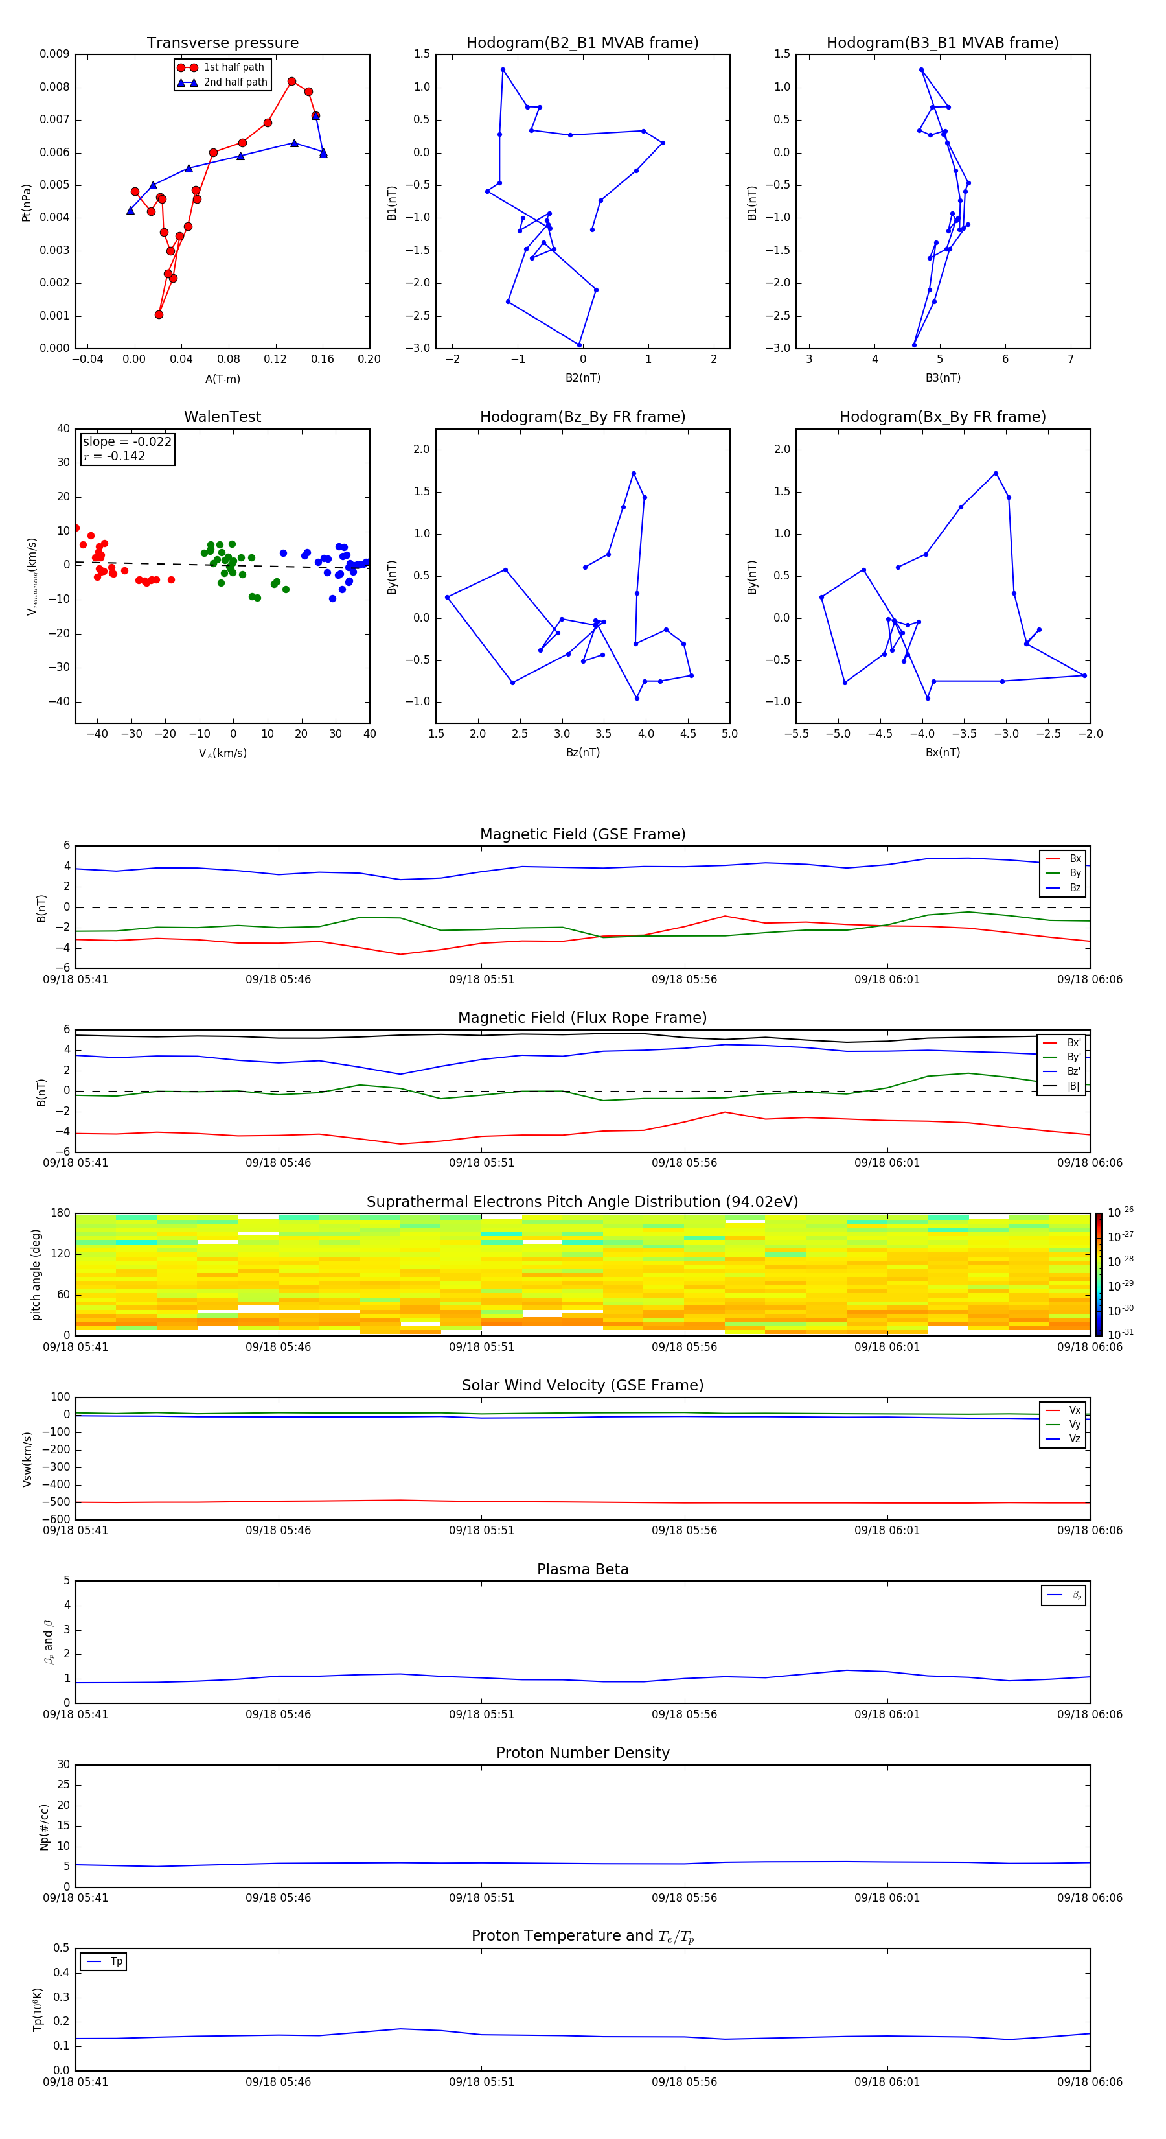Viewport: 1166px width, 2139px height.
Task: Click the 'Pt(nPa)' y-axis label
Action: pyautogui.click(x=27, y=202)
